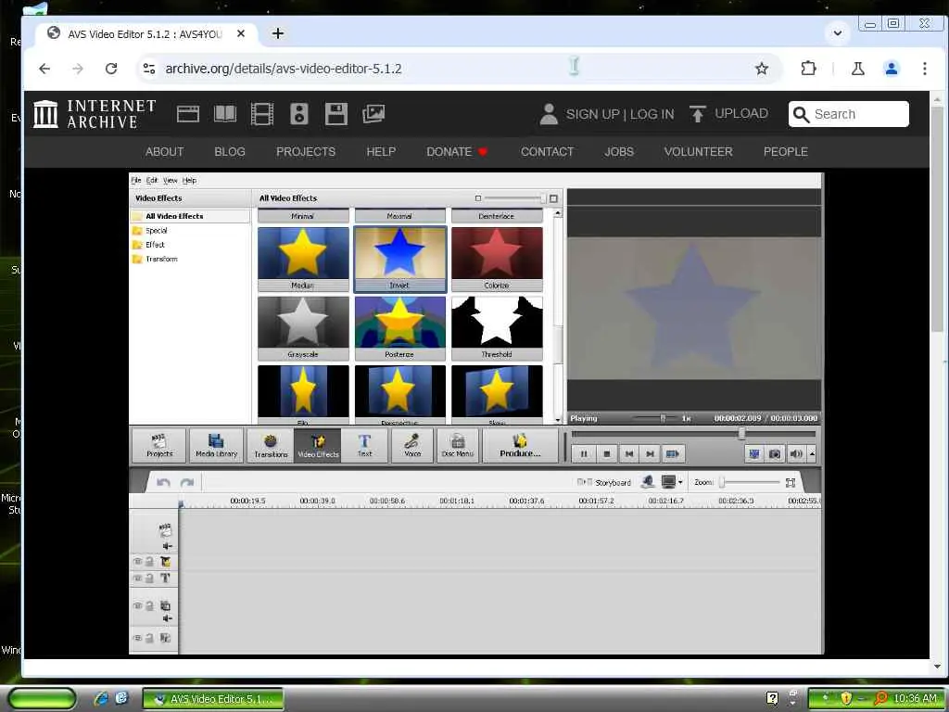Go to previous frame in preview

(629, 453)
